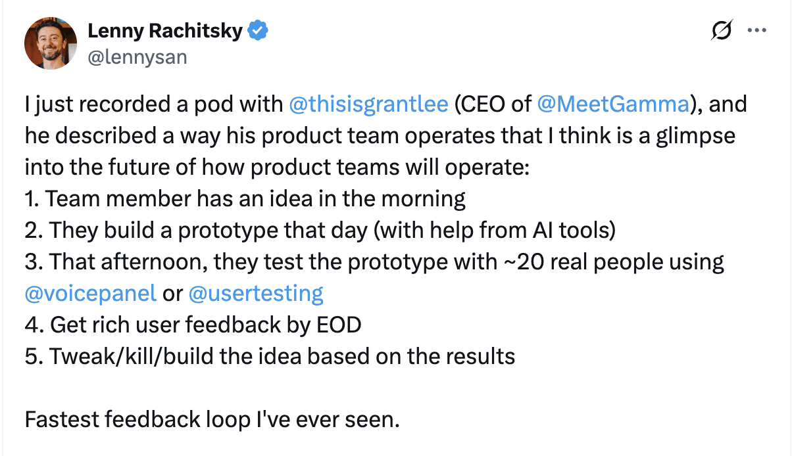
Task: Click the 'he described a way his product team' line
Action: pos(380,136)
